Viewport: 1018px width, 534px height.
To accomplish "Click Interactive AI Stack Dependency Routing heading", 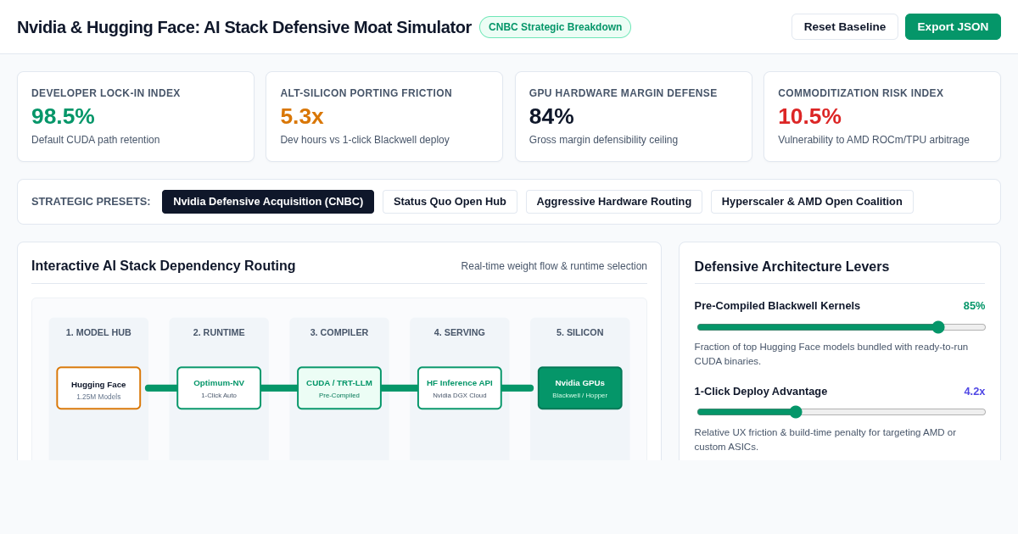I will tap(164, 266).
